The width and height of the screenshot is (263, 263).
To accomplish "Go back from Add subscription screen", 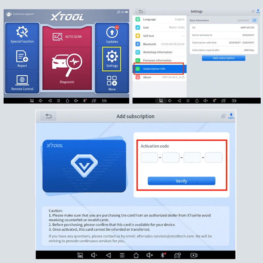I will point(48,116).
